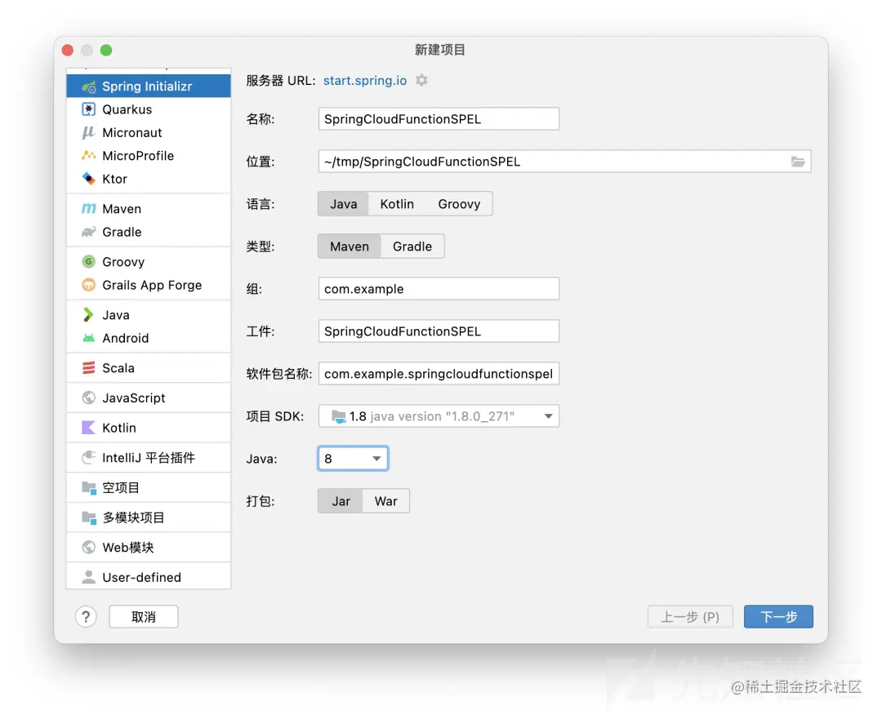Focus the 名称 name field

pos(439,118)
